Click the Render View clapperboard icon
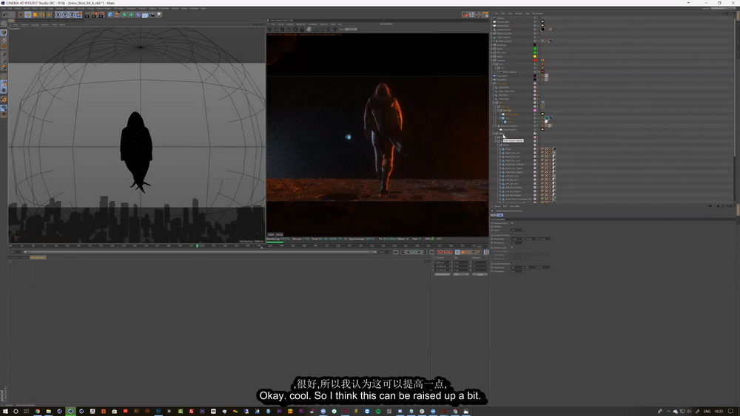This screenshot has height=416, width=740. (x=87, y=14)
